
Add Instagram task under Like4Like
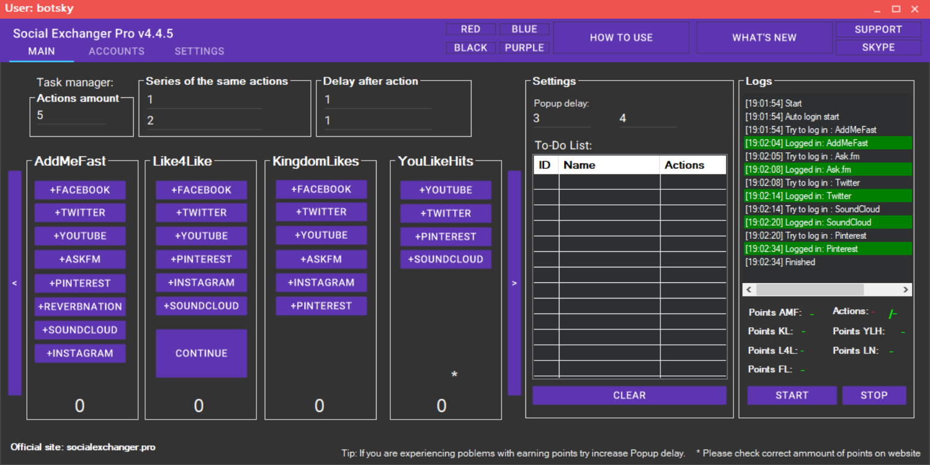click(201, 283)
